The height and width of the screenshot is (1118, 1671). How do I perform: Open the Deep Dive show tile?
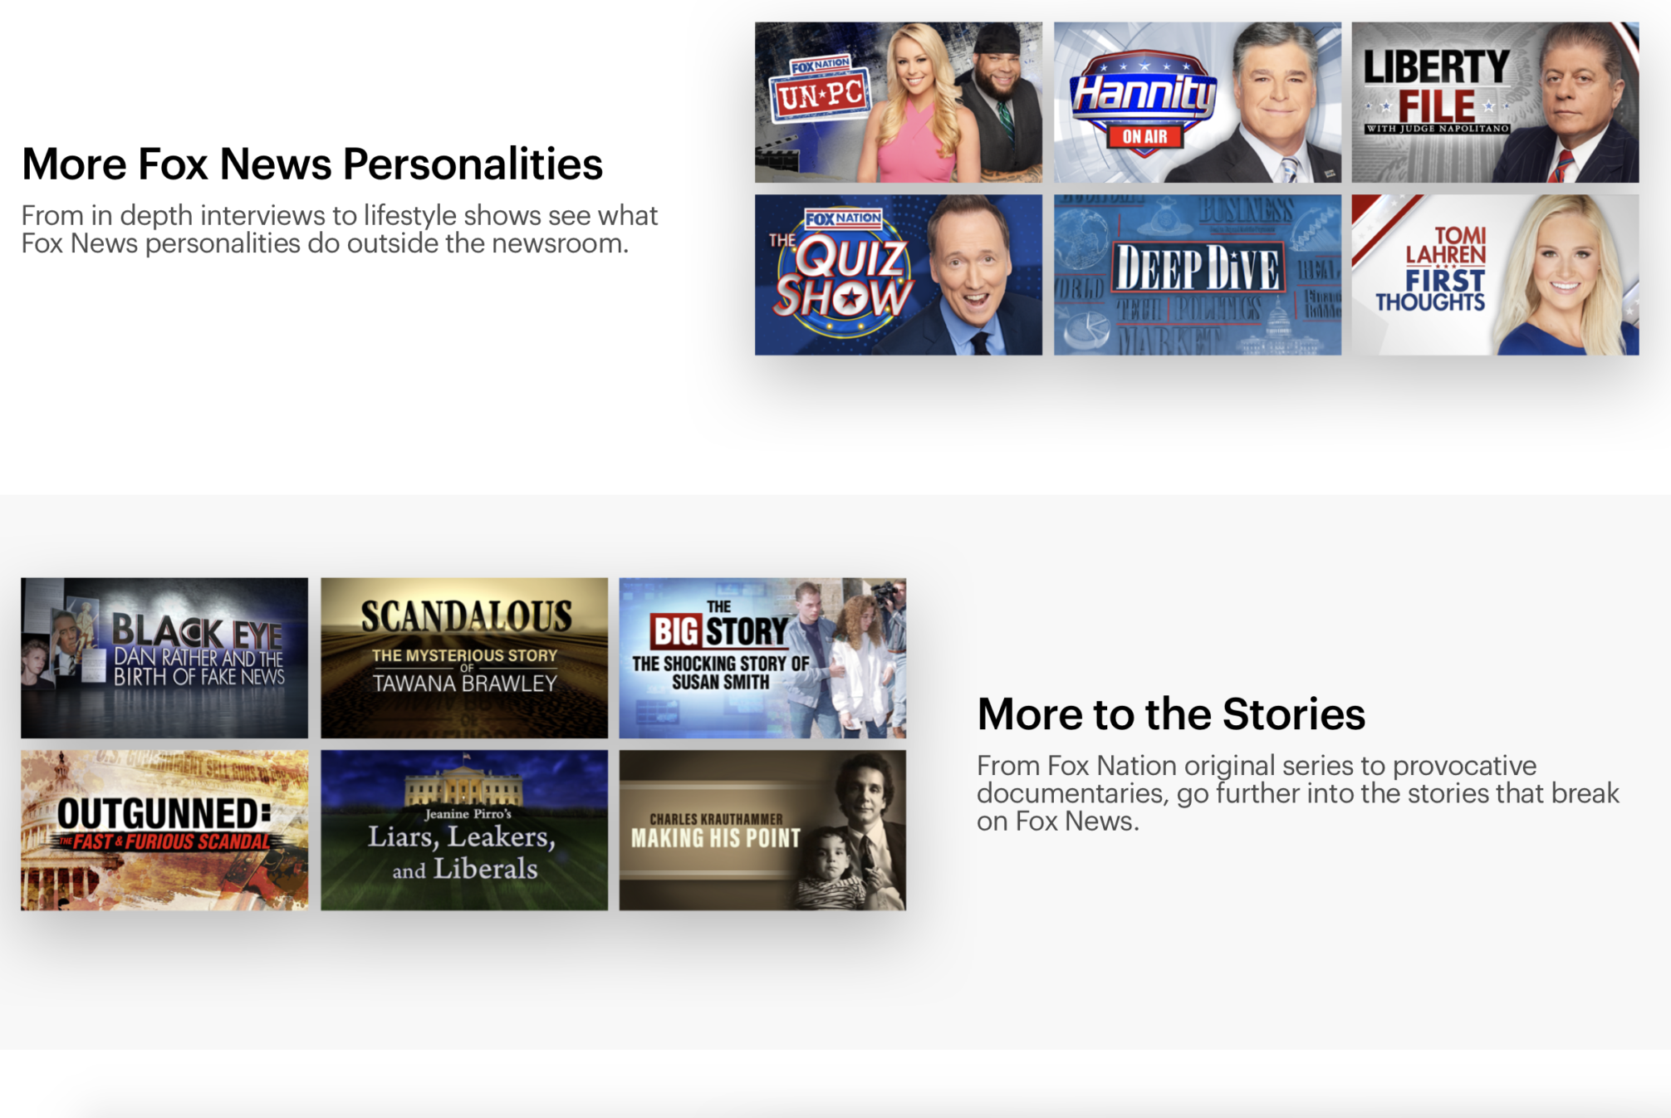coord(1197,275)
